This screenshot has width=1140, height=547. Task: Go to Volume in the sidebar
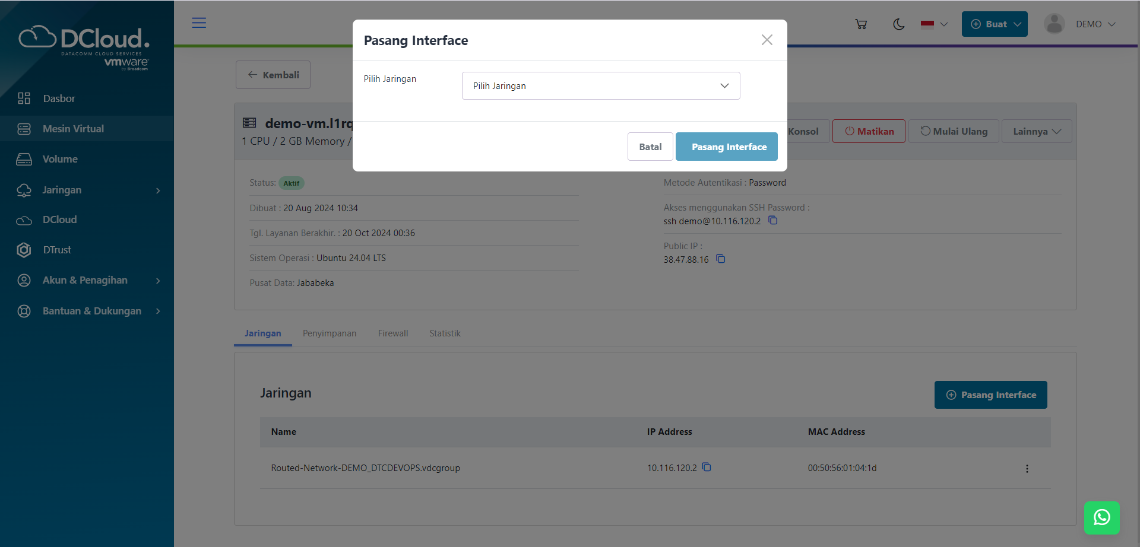[x=60, y=159]
